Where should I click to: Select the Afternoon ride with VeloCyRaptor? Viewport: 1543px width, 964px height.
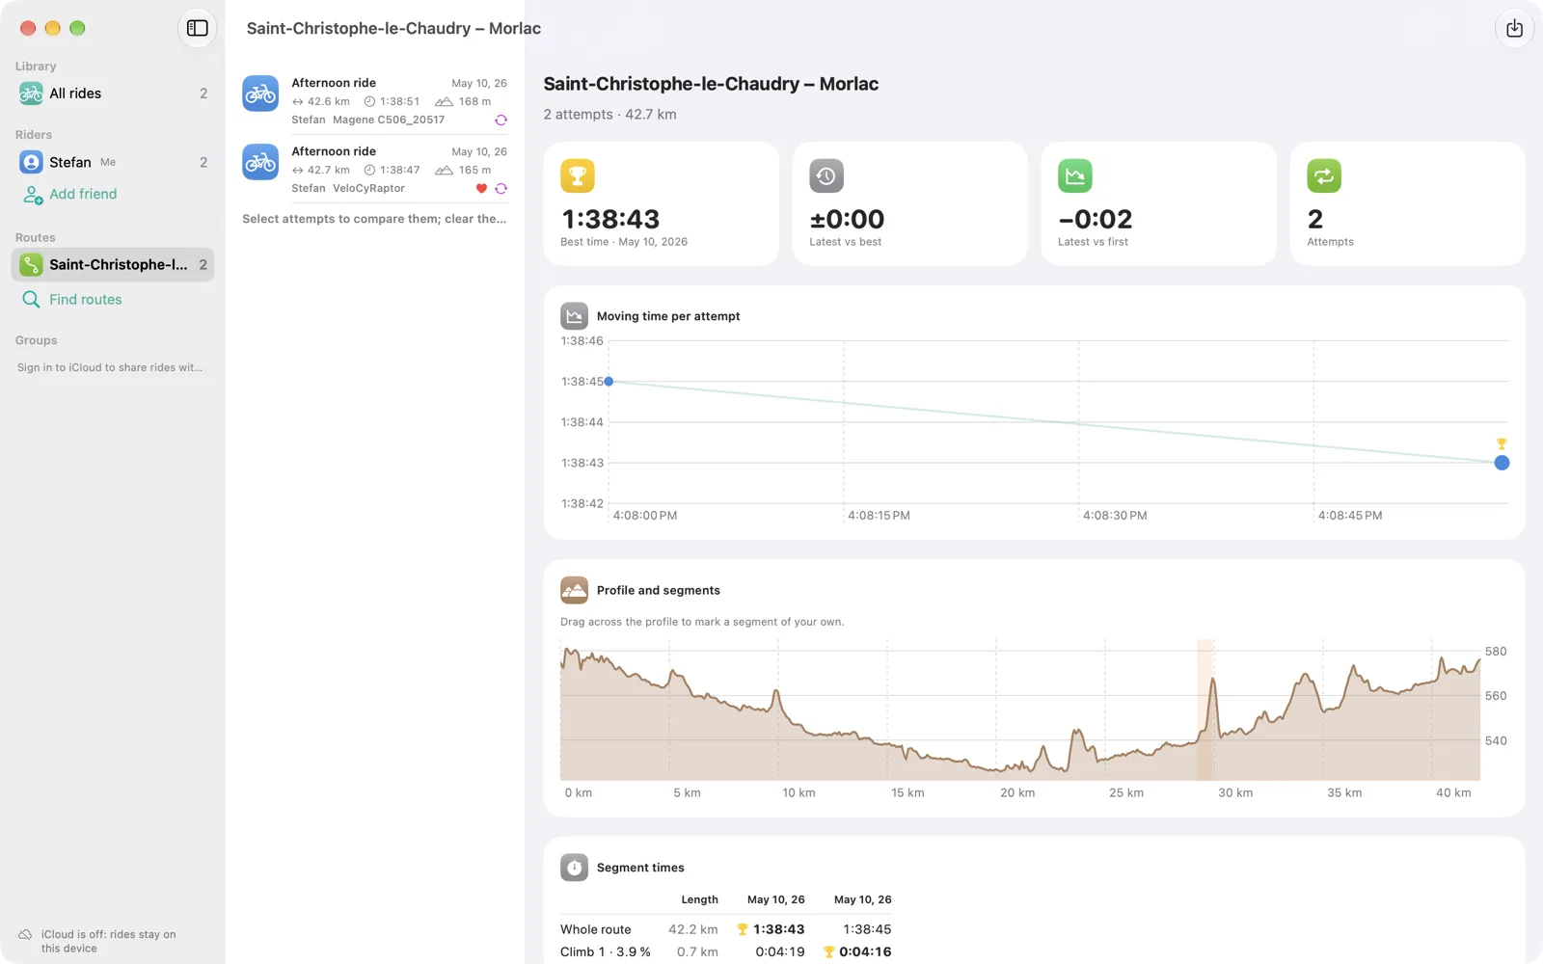pyautogui.click(x=375, y=169)
